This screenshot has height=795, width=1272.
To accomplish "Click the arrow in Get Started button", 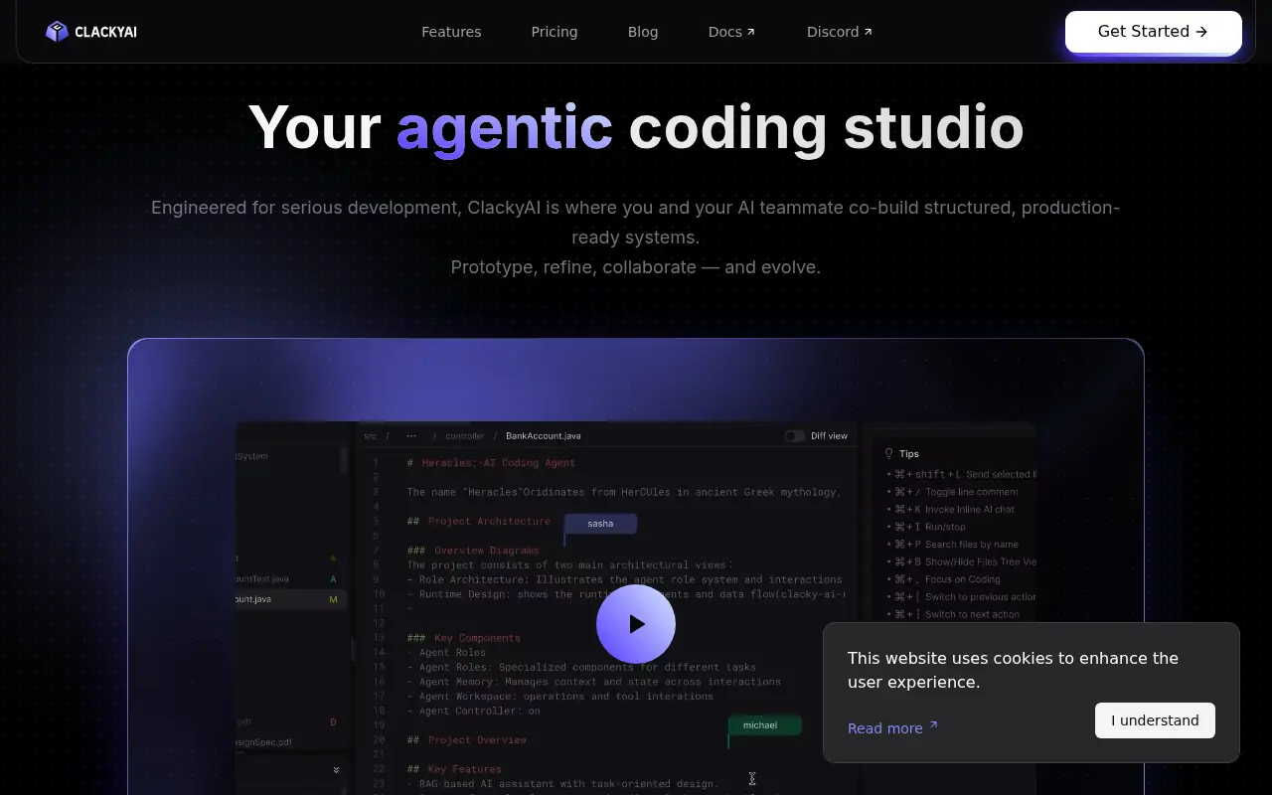I will (x=1201, y=32).
